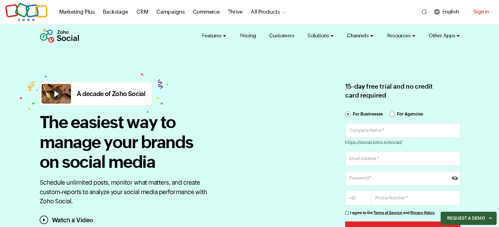Click the Watch a Video play icon
Viewport: 499px width, 227px height.
[44, 220]
